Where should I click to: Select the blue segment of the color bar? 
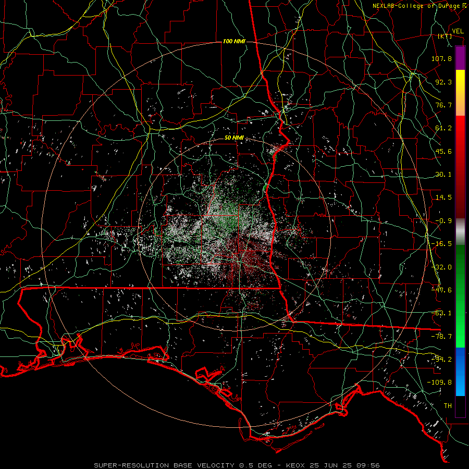(460, 372)
